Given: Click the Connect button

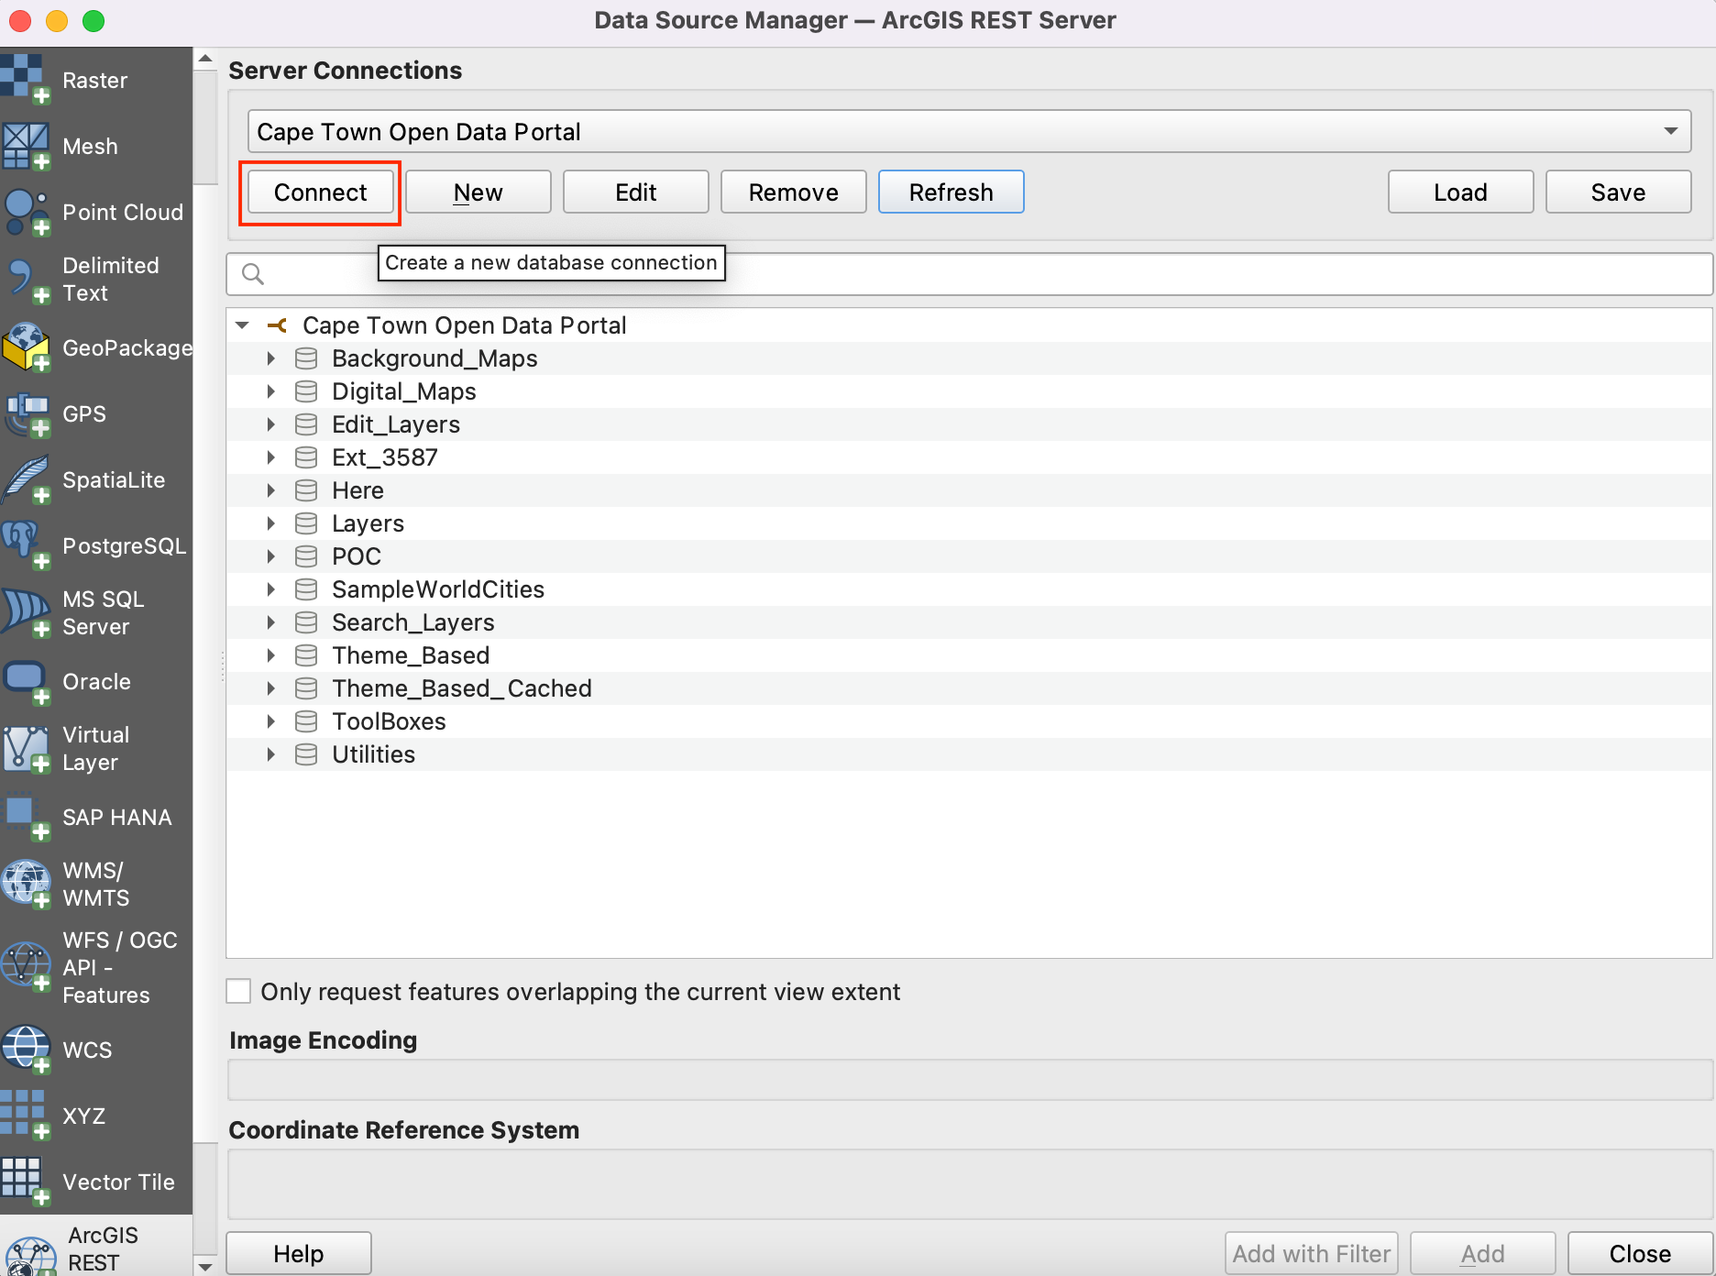Looking at the screenshot, I should [x=320, y=192].
